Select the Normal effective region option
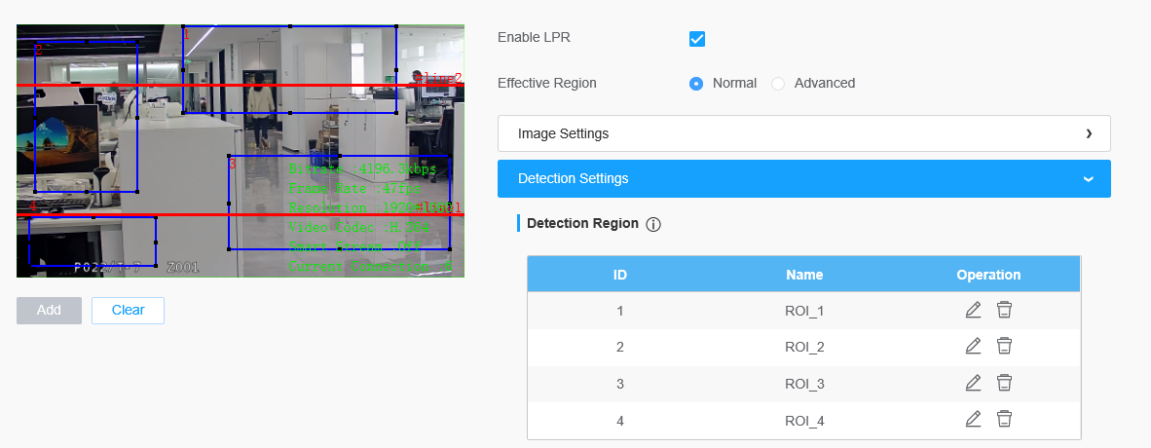Screen dimensions: 1151x448 pos(696,84)
